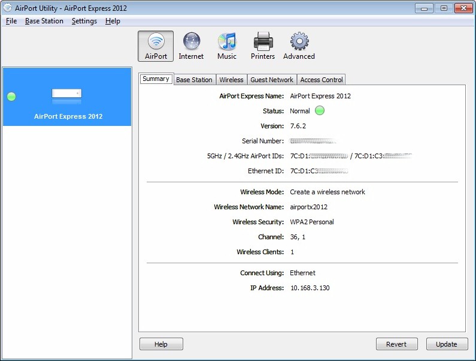The image size is (476, 361).
Task: Click the green Normal status indicator
Action: click(x=320, y=111)
